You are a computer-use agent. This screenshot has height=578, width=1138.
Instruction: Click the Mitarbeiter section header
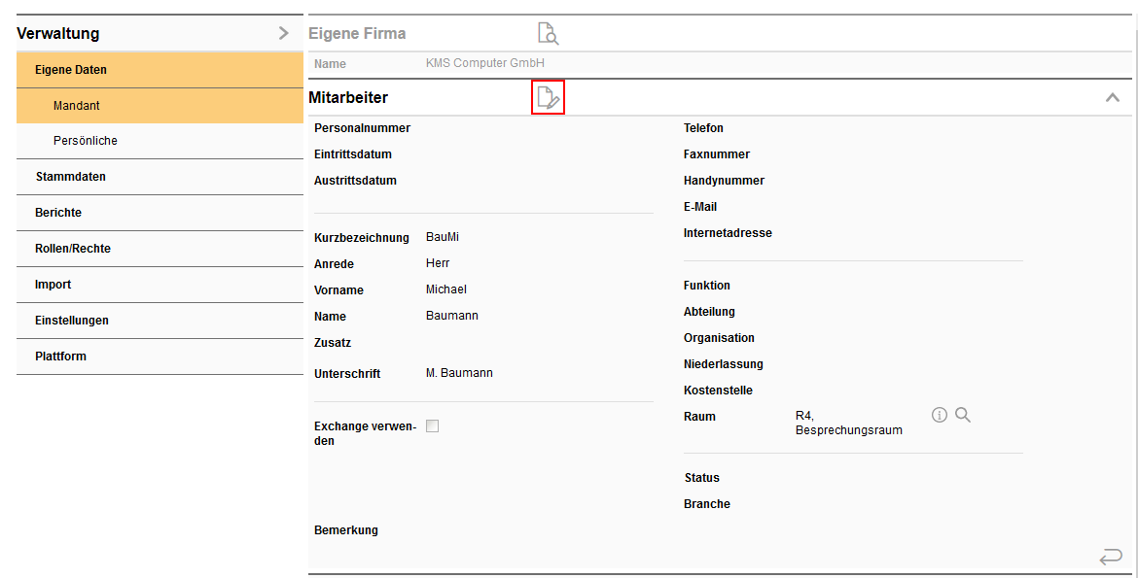click(348, 97)
